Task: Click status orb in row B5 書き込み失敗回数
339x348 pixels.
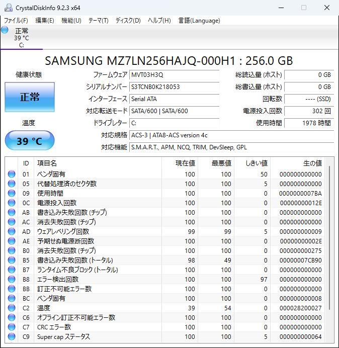Action: 12,260
